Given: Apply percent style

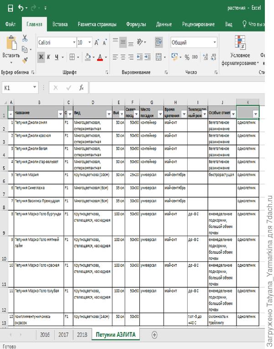Looking at the screenshot, I should 187,57.
